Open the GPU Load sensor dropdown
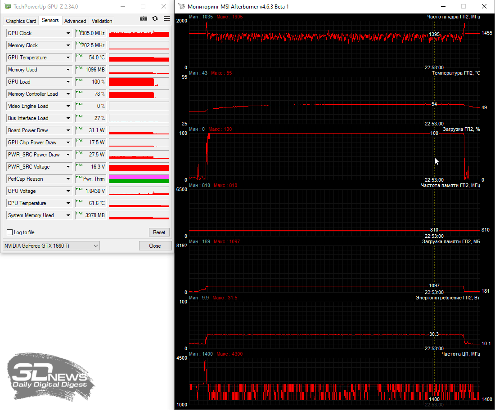495x410 pixels. (x=68, y=82)
